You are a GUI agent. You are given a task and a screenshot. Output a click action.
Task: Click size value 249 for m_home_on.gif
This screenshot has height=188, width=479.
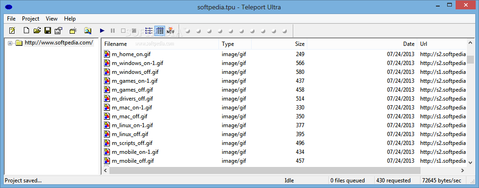(300, 54)
